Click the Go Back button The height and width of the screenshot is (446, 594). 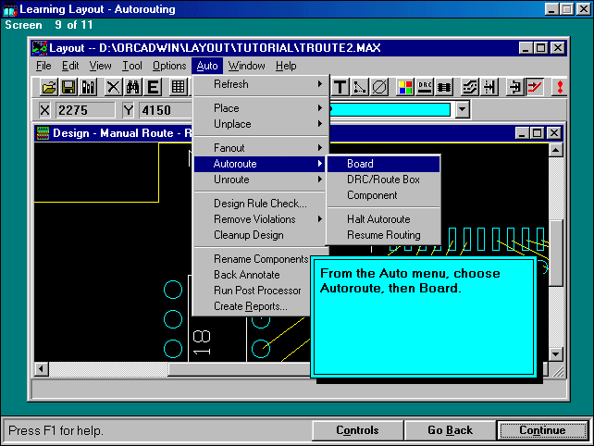pos(450,430)
